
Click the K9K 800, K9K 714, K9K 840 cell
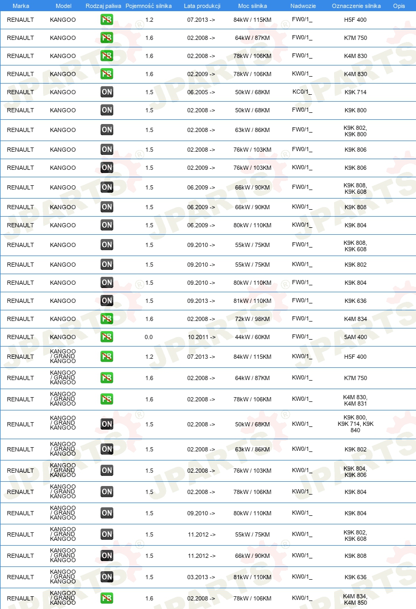click(x=355, y=424)
